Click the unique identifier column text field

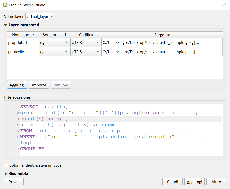click(145, 165)
